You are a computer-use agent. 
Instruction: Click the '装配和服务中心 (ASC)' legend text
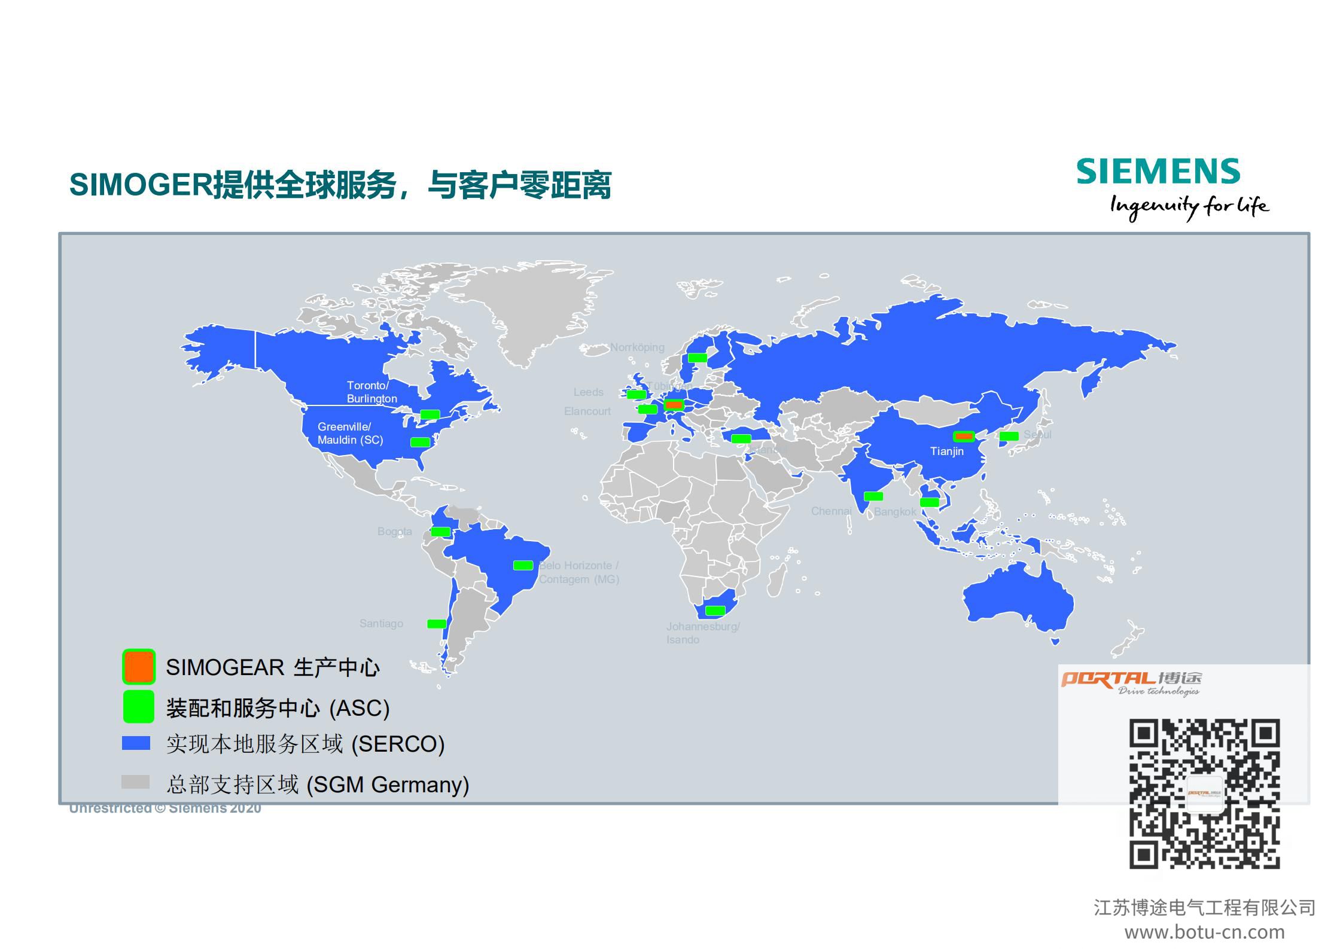pos(278,708)
